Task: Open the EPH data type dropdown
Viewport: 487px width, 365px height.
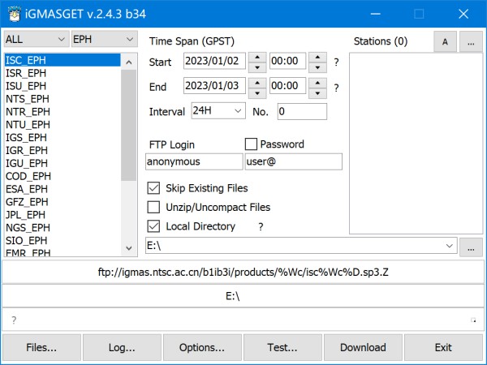Action: (105, 40)
